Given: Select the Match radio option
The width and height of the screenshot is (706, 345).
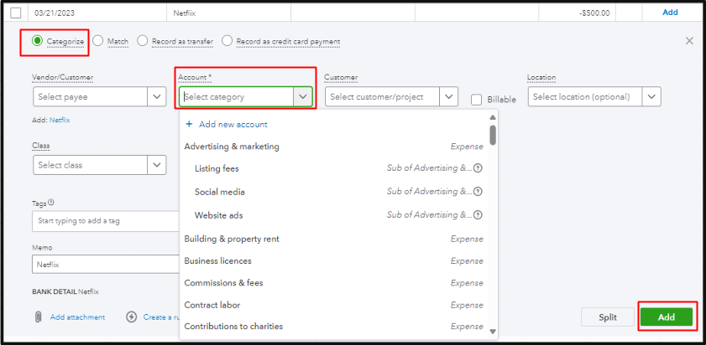Looking at the screenshot, I should (98, 41).
